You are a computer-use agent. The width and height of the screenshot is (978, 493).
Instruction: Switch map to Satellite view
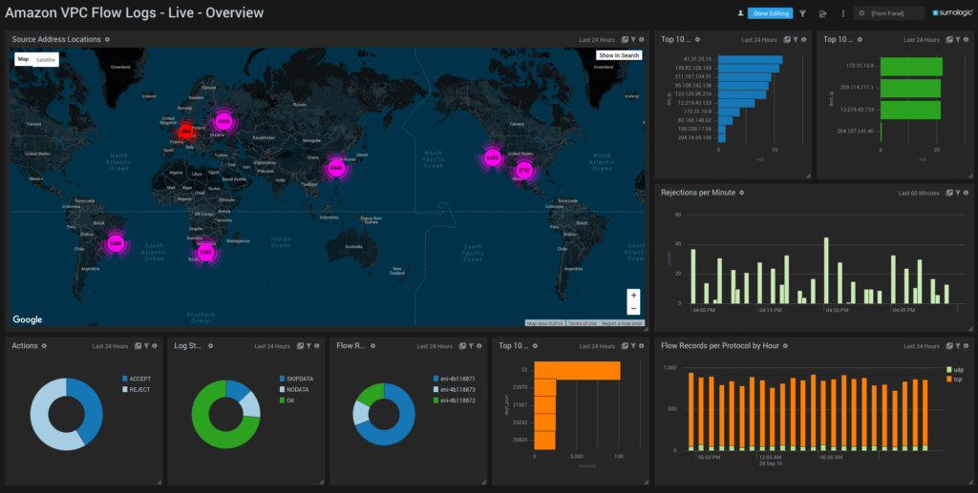point(46,60)
